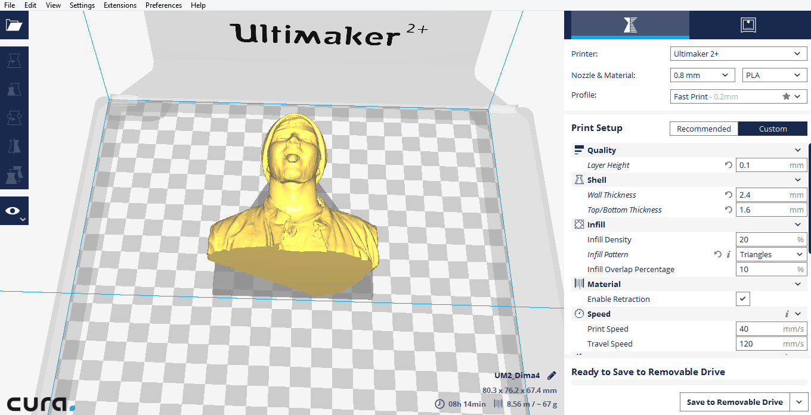Open the material dropdown showing PLA
Screen dimensions: 811x415
775,75
